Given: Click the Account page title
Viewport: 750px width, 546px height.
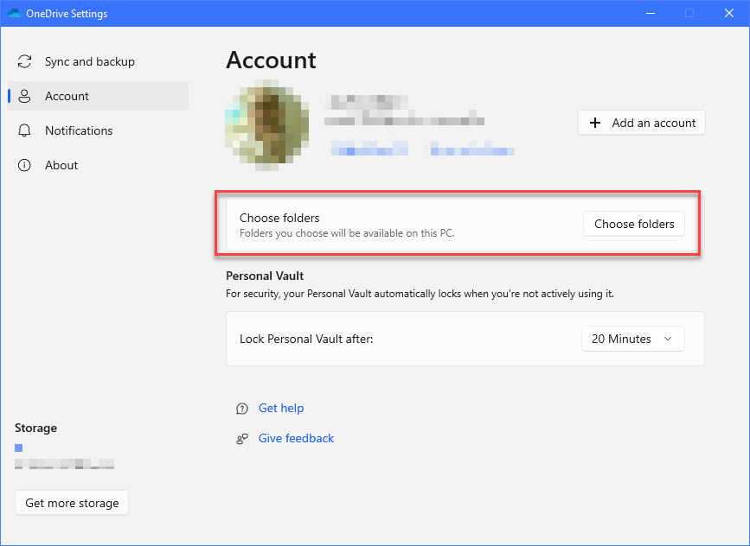Looking at the screenshot, I should tap(271, 60).
